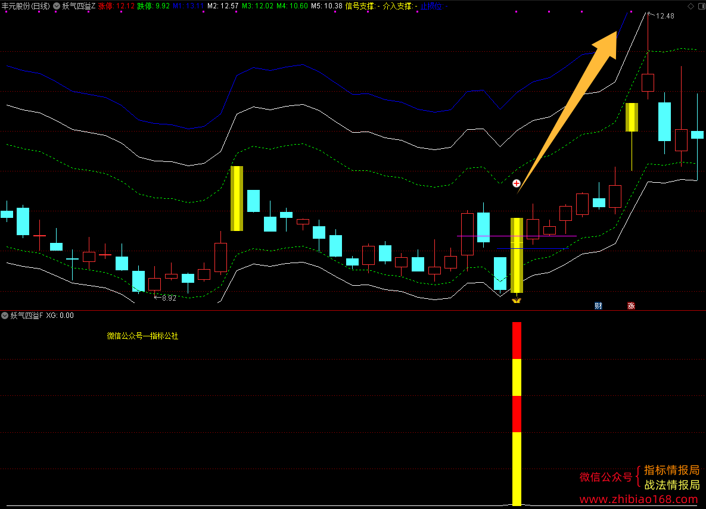The image size is (706, 509).
Task: Click the red-yellow signal bar in the lower panel
Action: (x=517, y=414)
